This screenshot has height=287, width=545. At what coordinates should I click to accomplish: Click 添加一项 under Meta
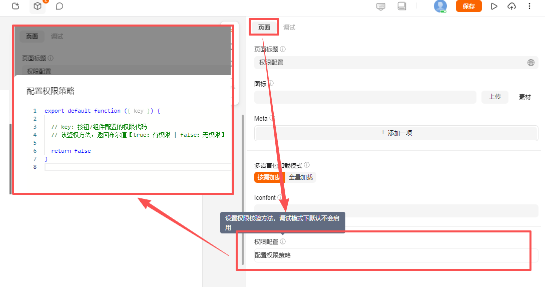396,133
